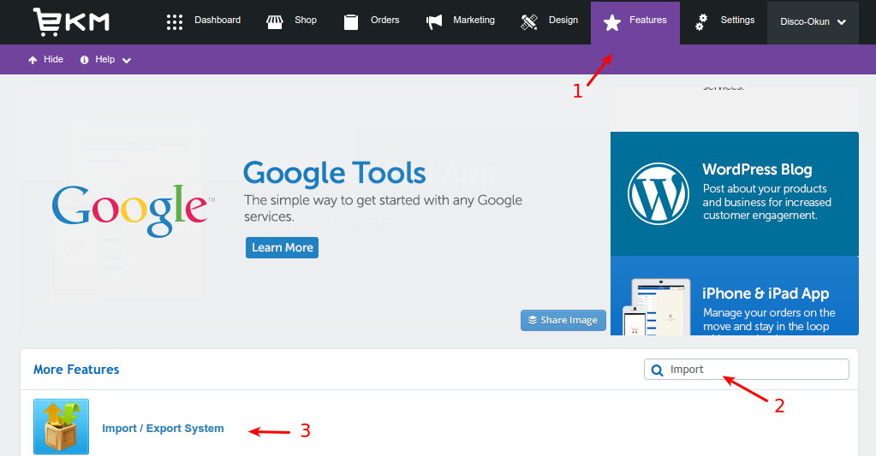The image size is (876, 456).
Task: Click the Hide up-arrow icon
Action: tap(33, 60)
